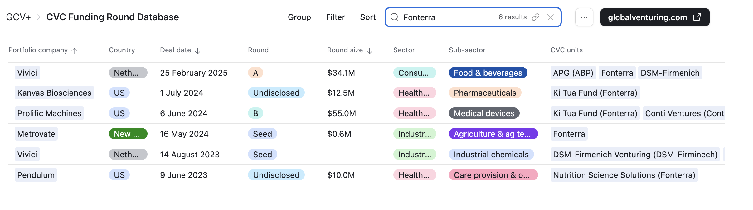Click the search magnifier icon
753x210 pixels.
tap(395, 17)
